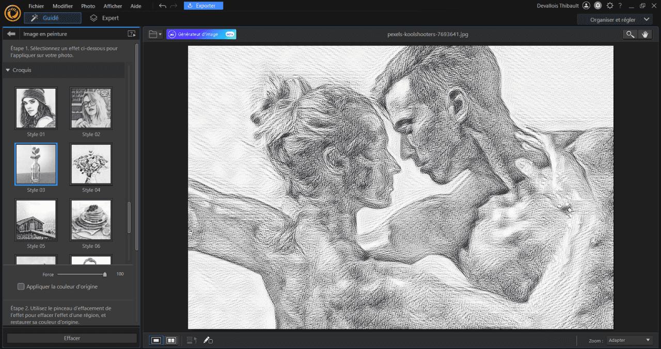
Task: Open the Zoom level dropdown
Action: [x=629, y=340]
